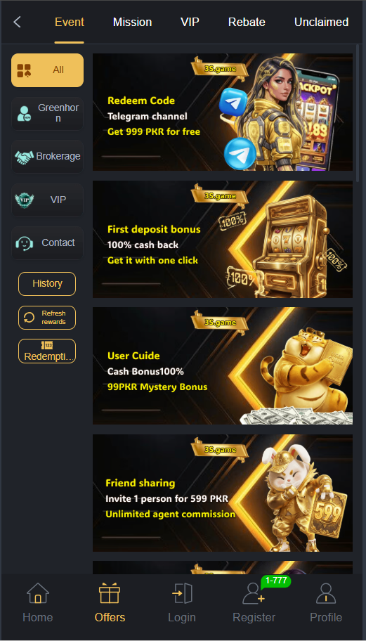Open the Profile person icon
This screenshot has width=366, height=641.
pos(326,593)
